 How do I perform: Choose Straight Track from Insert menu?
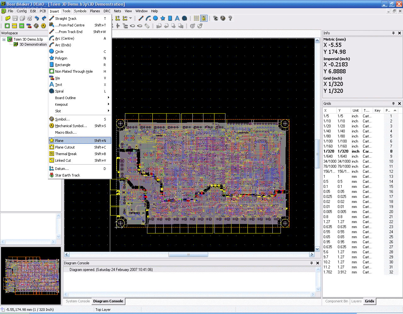point(80,19)
